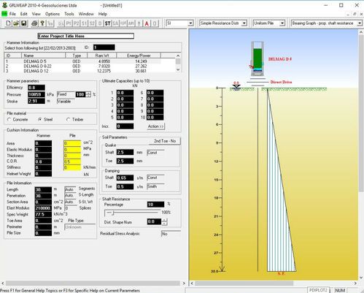The height and width of the screenshot is (293, 364).
Task: Click the S2 toolbar button
Action: pyautogui.click(x=92, y=23)
